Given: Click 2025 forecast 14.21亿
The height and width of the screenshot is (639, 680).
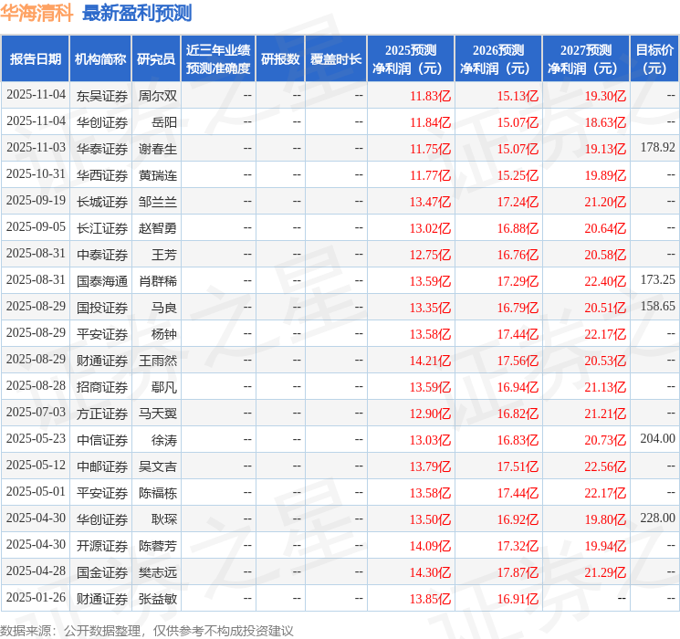Looking at the screenshot, I should [x=430, y=361].
